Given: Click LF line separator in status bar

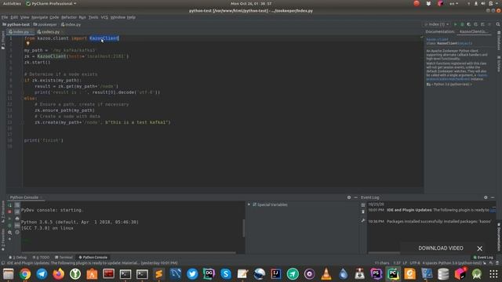Looking at the screenshot, I should 405,263.
